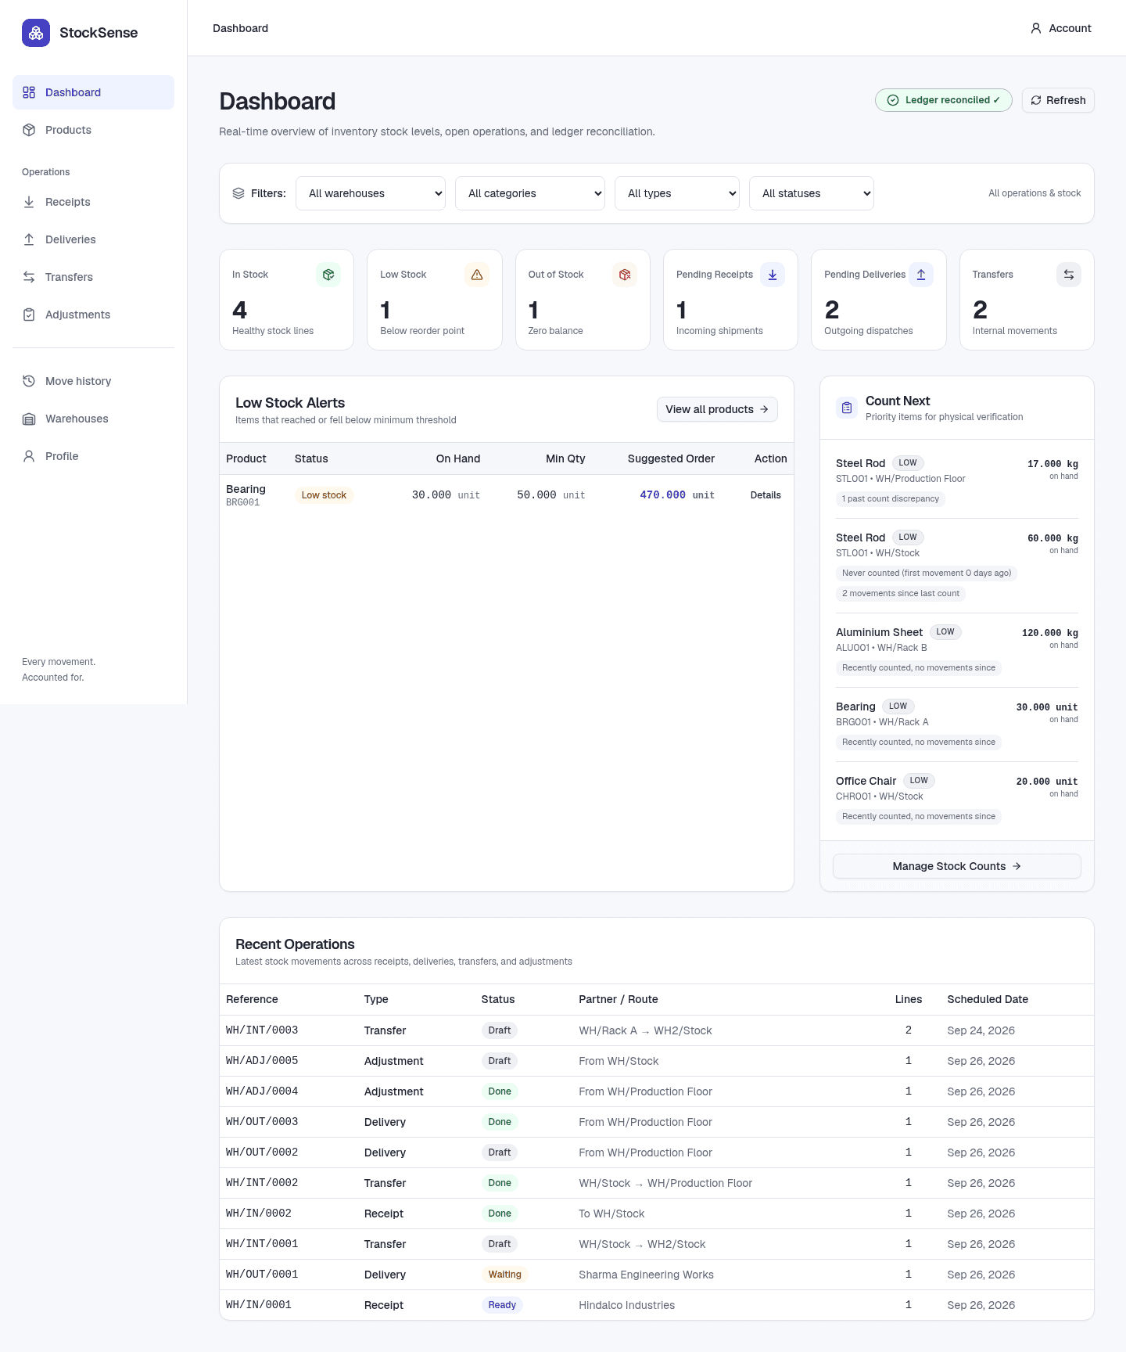
Task: Click the Products box icon in sidebar
Action: click(x=29, y=130)
